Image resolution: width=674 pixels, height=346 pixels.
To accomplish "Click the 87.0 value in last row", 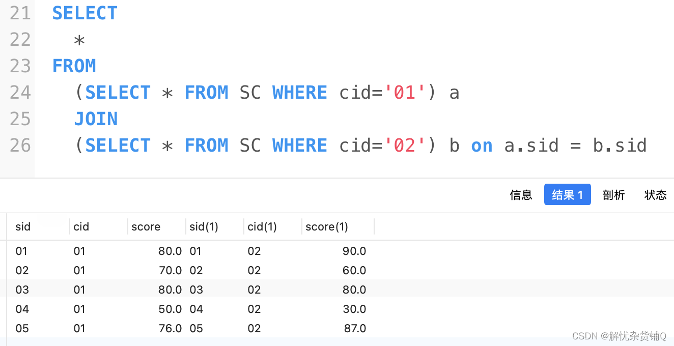I will tap(355, 329).
